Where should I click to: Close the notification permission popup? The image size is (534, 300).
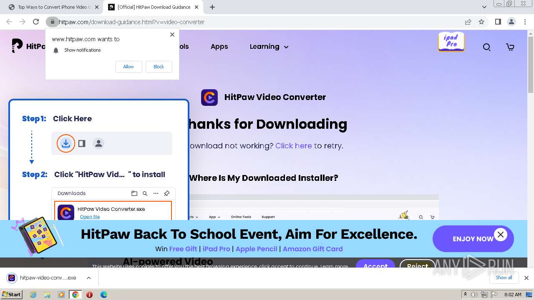click(x=172, y=35)
